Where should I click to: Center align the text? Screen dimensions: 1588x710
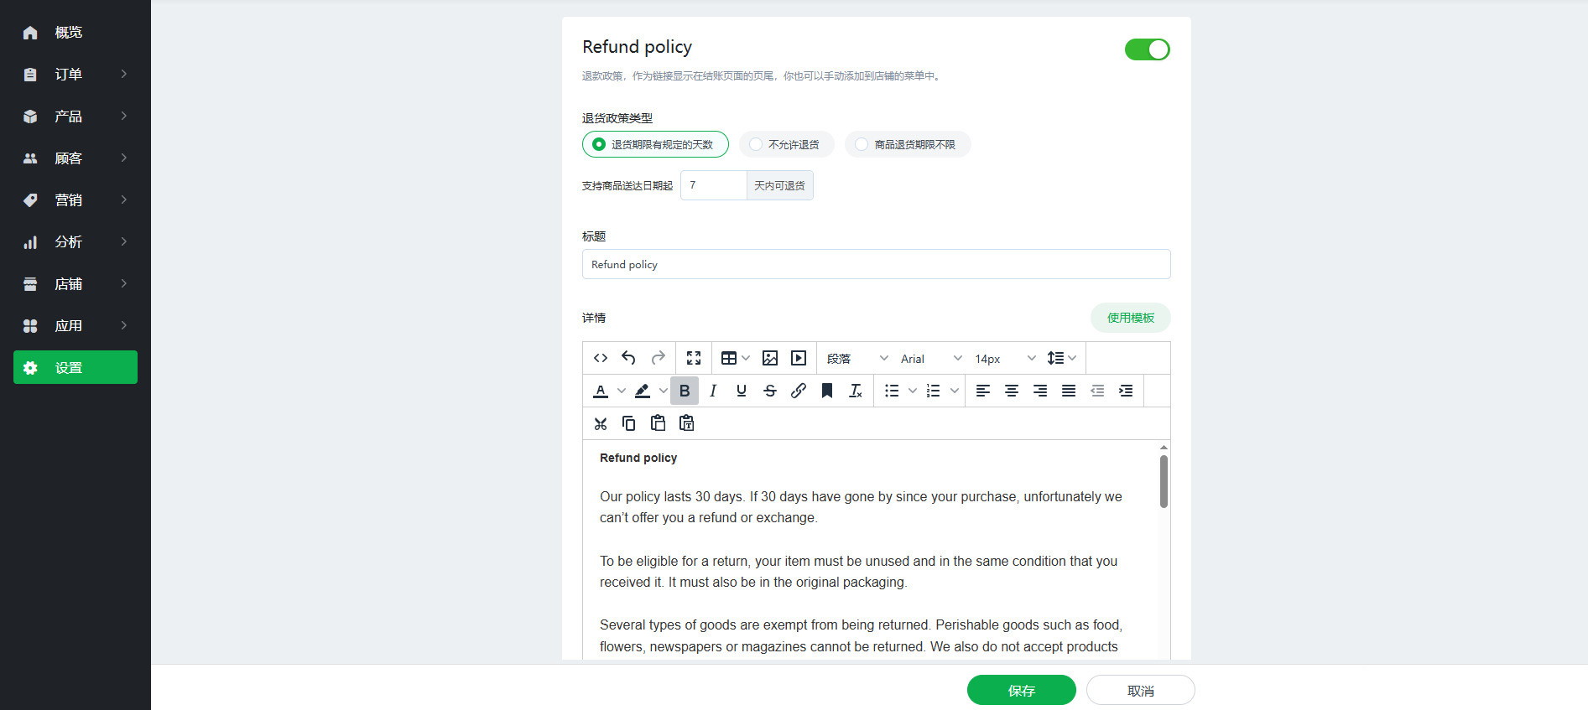(x=1012, y=391)
